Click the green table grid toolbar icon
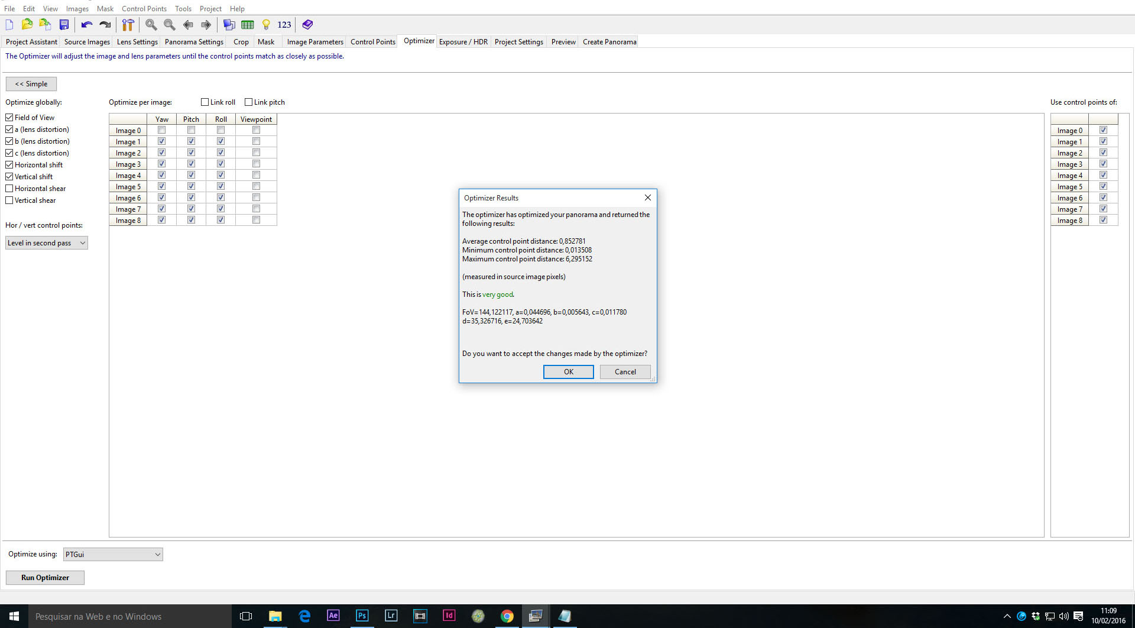Screen dimensions: 1135x628 [248, 25]
